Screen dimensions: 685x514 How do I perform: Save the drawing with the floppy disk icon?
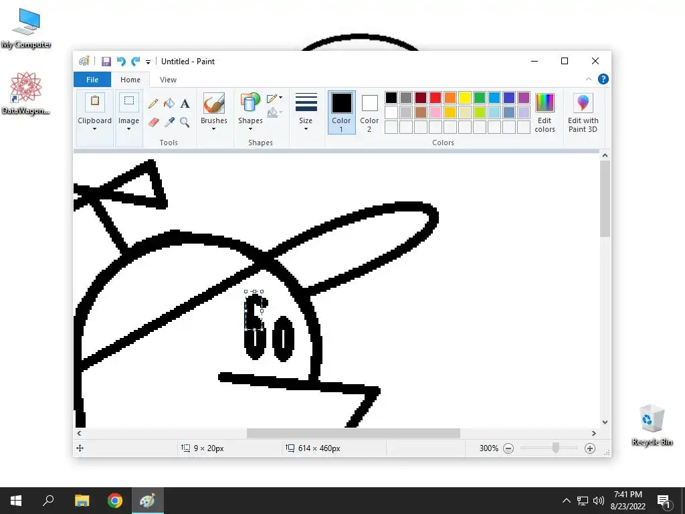coord(106,62)
